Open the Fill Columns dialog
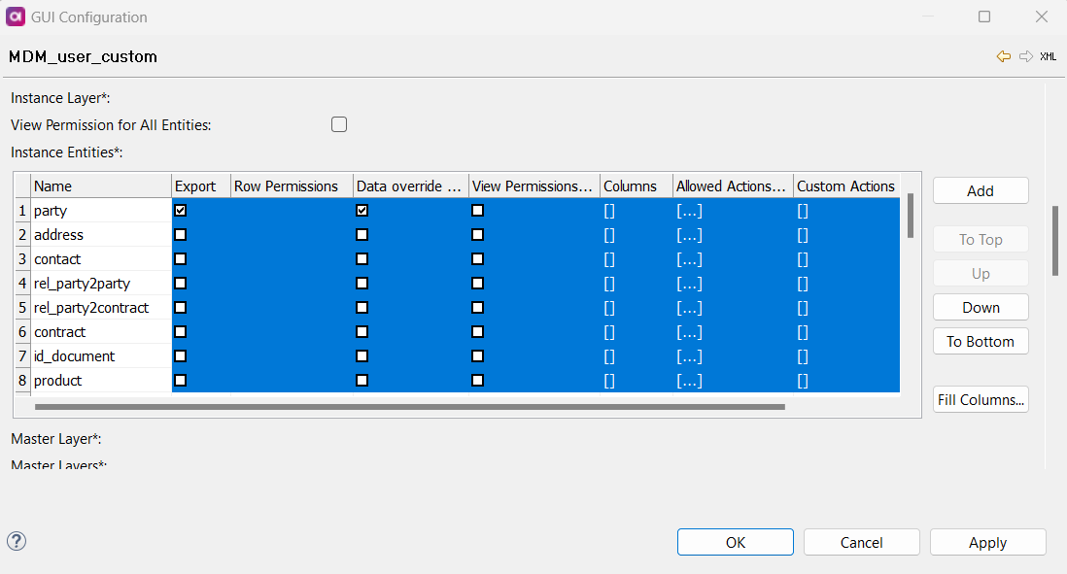The height and width of the screenshot is (574, 1067). point(980,399)
